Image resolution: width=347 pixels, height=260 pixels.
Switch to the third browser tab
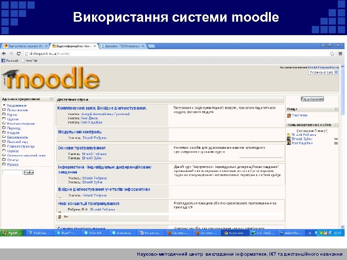pyautogui.click(x=121, y=46)
